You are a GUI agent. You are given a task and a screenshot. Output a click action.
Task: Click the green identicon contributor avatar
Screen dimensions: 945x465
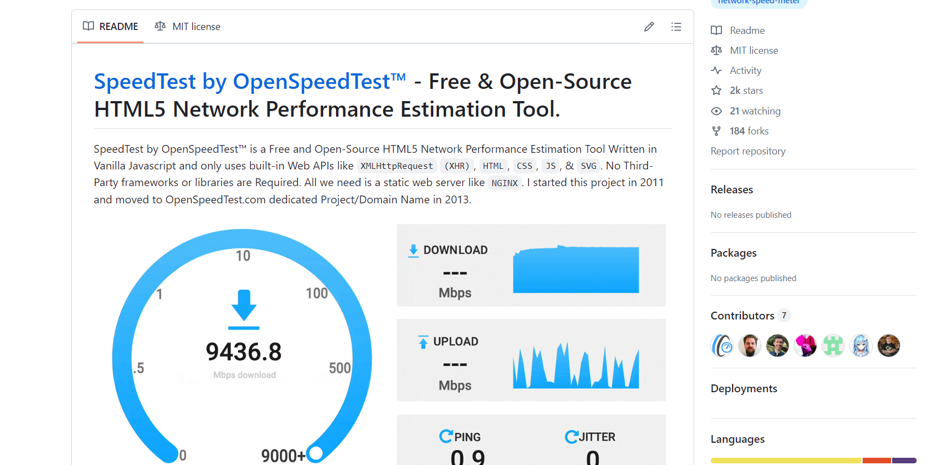click(833, 346)
